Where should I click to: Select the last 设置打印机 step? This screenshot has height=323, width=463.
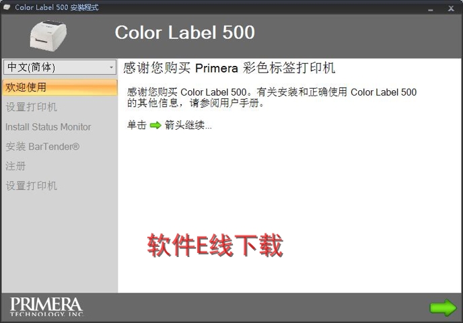pos(32,186)
